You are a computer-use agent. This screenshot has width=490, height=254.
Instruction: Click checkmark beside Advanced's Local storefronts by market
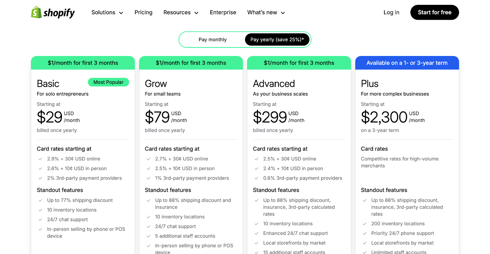(x=256, y=243)
